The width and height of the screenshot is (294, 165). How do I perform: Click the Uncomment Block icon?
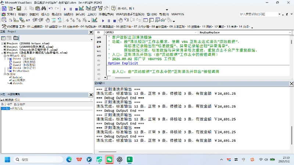coord(60,20)
